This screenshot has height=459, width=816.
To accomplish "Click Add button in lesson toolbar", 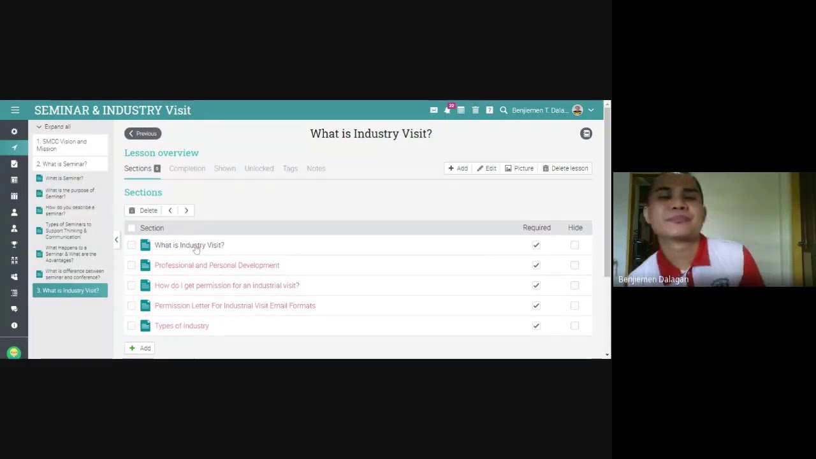I will point(458,168).
